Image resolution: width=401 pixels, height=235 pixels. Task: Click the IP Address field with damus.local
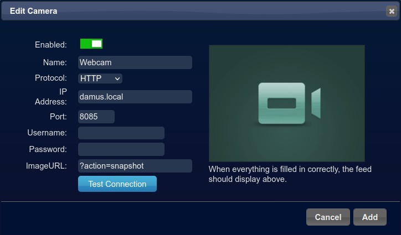(x=135, y=97)
